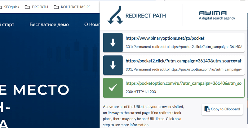Select the '200: HTTP/1.1 200' status text
Viewport: 248px width, 128px height.
click(x=141, y=92)
